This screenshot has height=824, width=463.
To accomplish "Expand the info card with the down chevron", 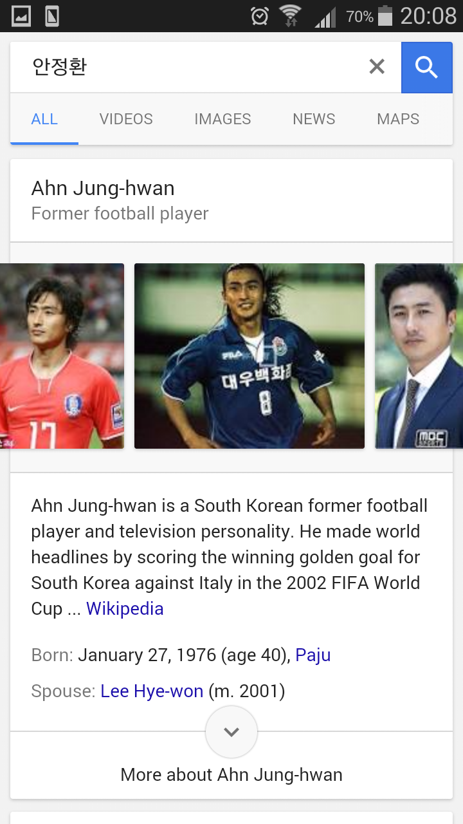I will (x=232, y=732).
